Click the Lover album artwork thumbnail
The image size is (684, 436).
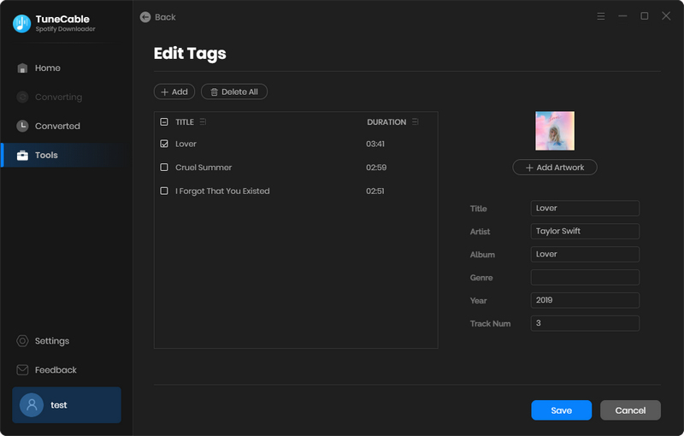point(555,131)
